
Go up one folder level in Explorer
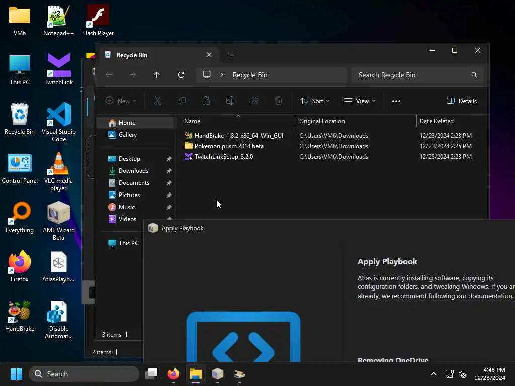coord(157,75)
